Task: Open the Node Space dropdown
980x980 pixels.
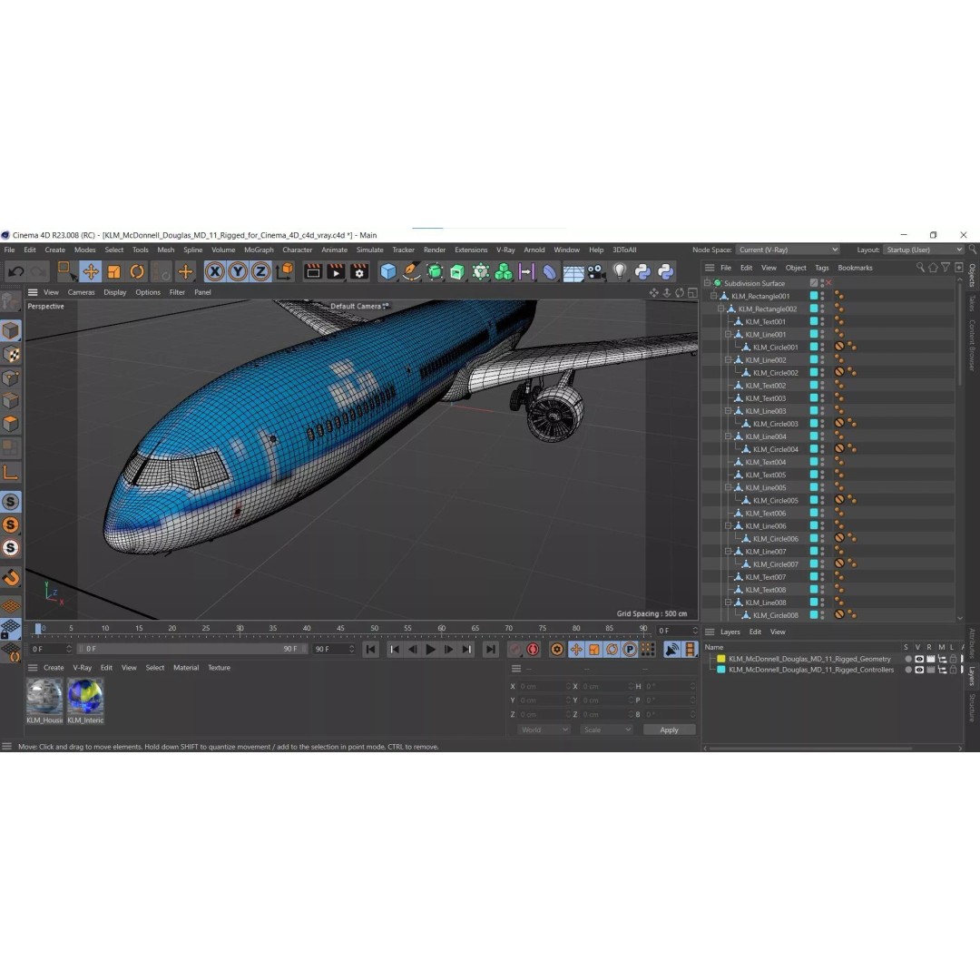Action: click(x=788, y=250)
